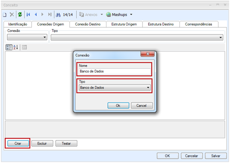Open the Anexos dropdown arrow
230x163 pixels.
[x=102, y=15]
